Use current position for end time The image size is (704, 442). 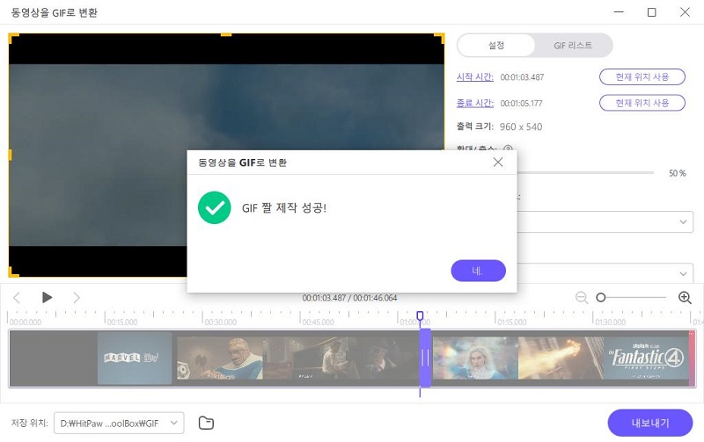point(642,103)
